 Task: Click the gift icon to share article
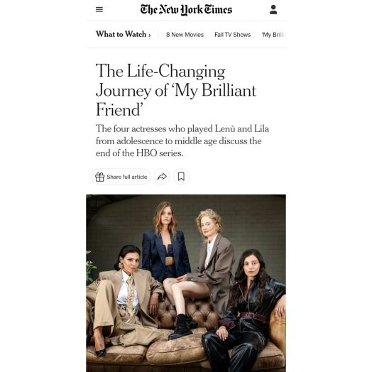click(99, 177)
